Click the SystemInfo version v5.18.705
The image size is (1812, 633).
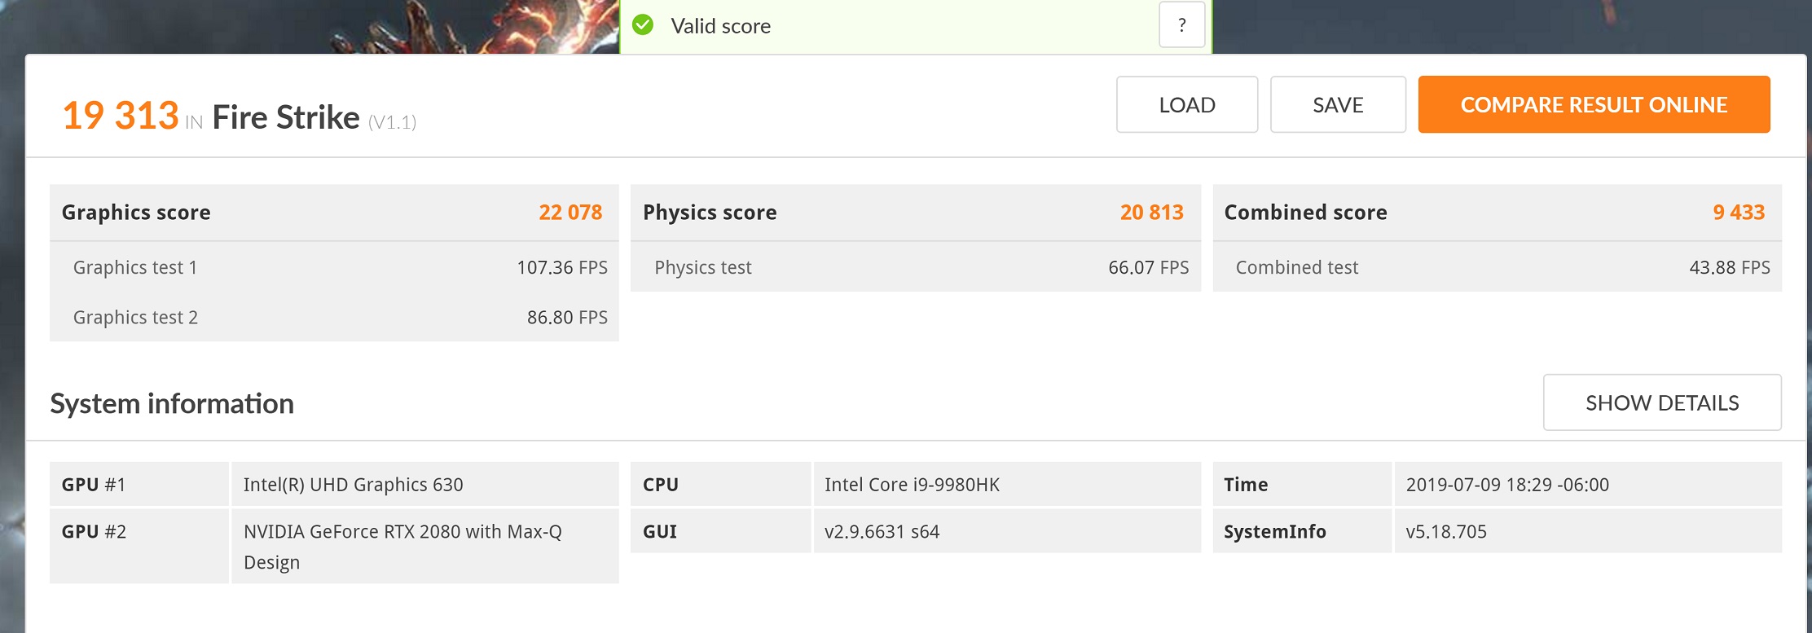(1446, 532)
